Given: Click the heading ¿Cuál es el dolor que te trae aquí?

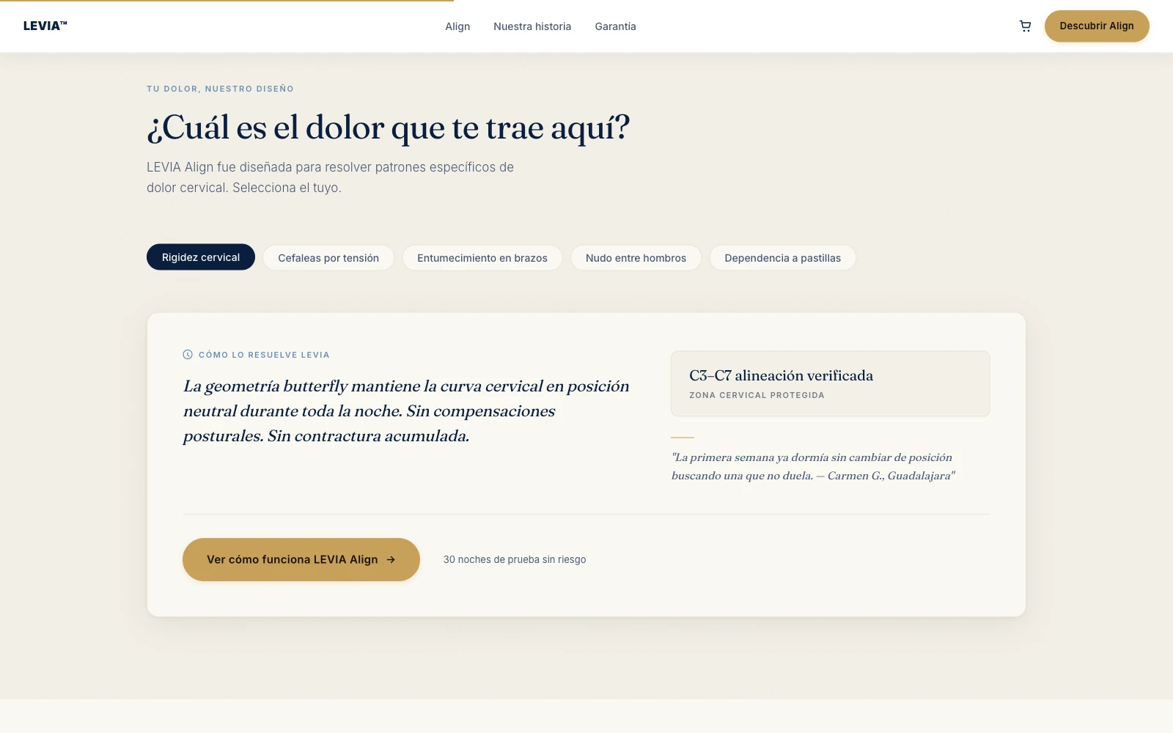Looking at the screenshot, I should tap(389, 128).
